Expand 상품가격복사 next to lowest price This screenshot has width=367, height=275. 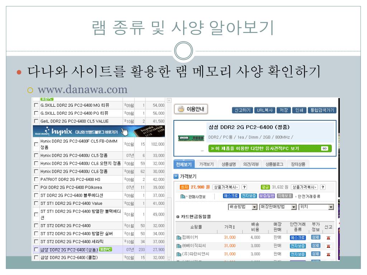pyautogui.click(x=226, y=187)
